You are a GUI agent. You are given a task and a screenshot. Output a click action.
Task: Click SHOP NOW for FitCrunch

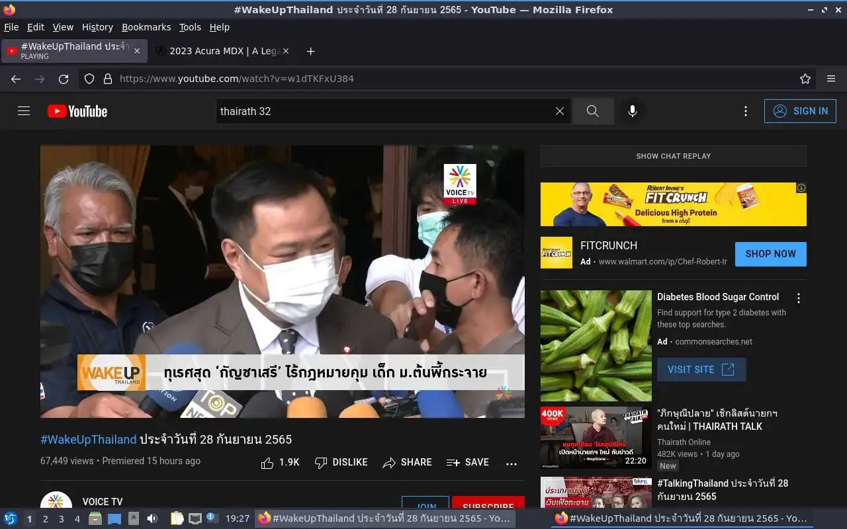coord(770,254)
